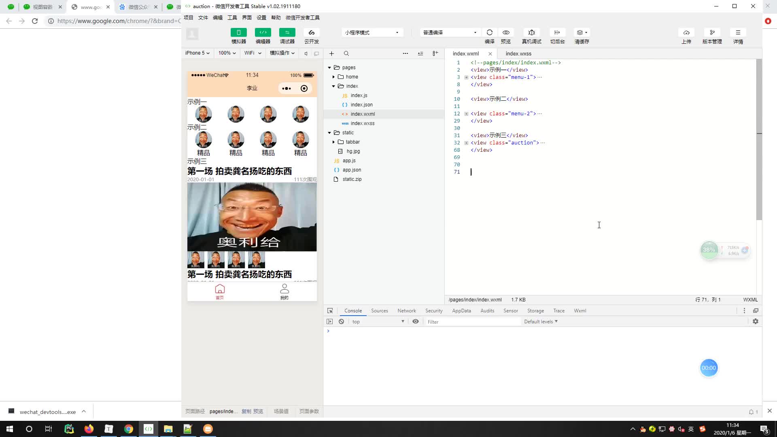Image resolution: width=777 pixels, height=437 pixels.
Task: Select the iPhone 5 device dropdown
Action: point(198,53)
